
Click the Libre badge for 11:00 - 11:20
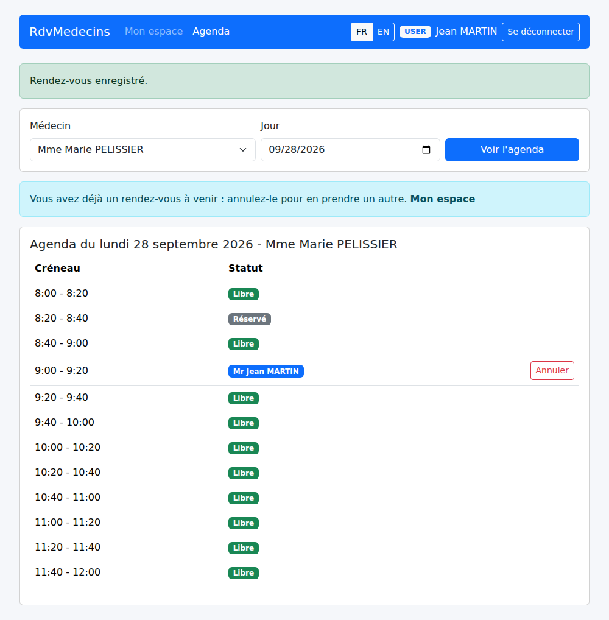point(244,523)
